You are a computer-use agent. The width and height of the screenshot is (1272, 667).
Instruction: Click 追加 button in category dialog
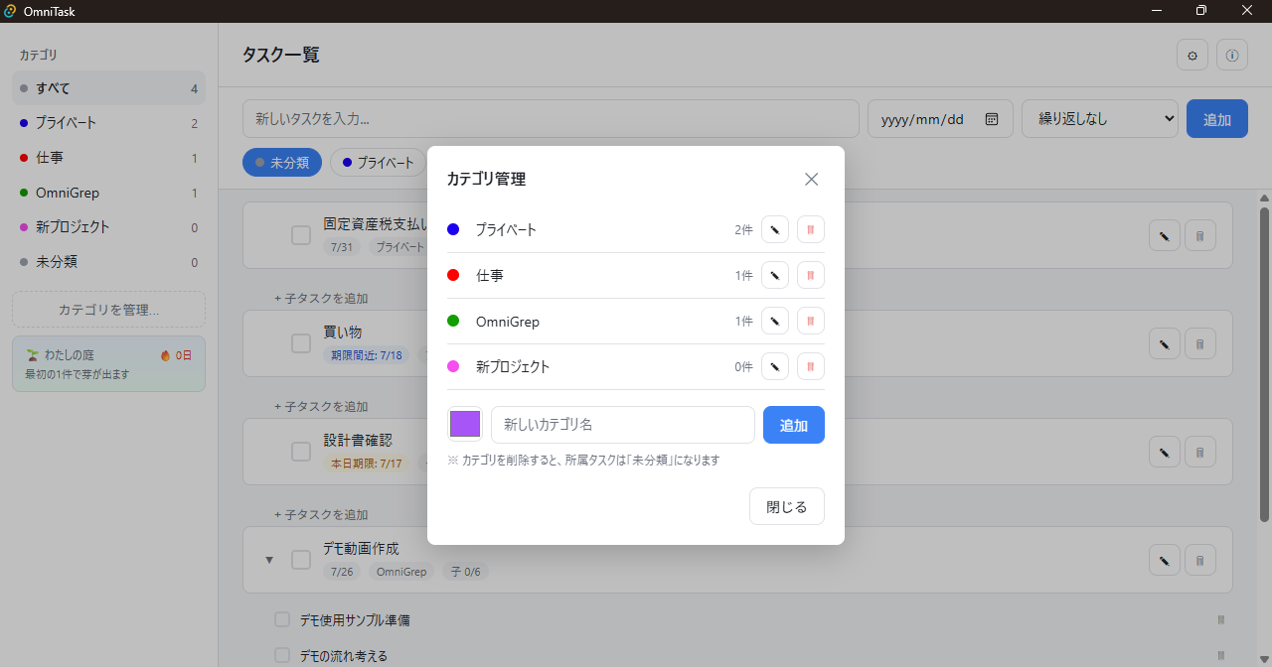tap(794, 425)
